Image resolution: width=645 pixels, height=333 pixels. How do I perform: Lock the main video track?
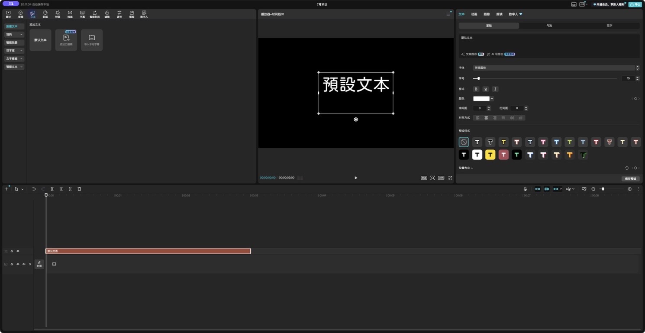[12, 264]
